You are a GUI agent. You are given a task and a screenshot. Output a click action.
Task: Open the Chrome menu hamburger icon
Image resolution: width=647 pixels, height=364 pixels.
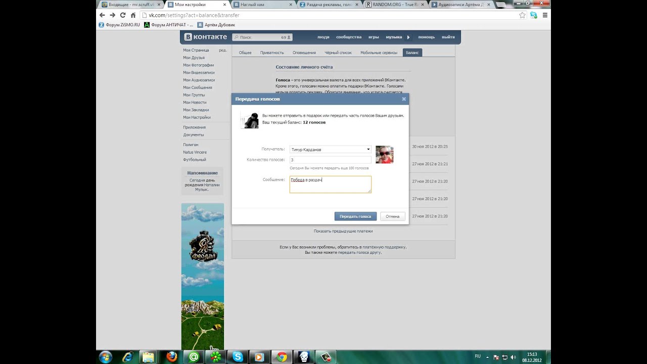tap(545, 15)
